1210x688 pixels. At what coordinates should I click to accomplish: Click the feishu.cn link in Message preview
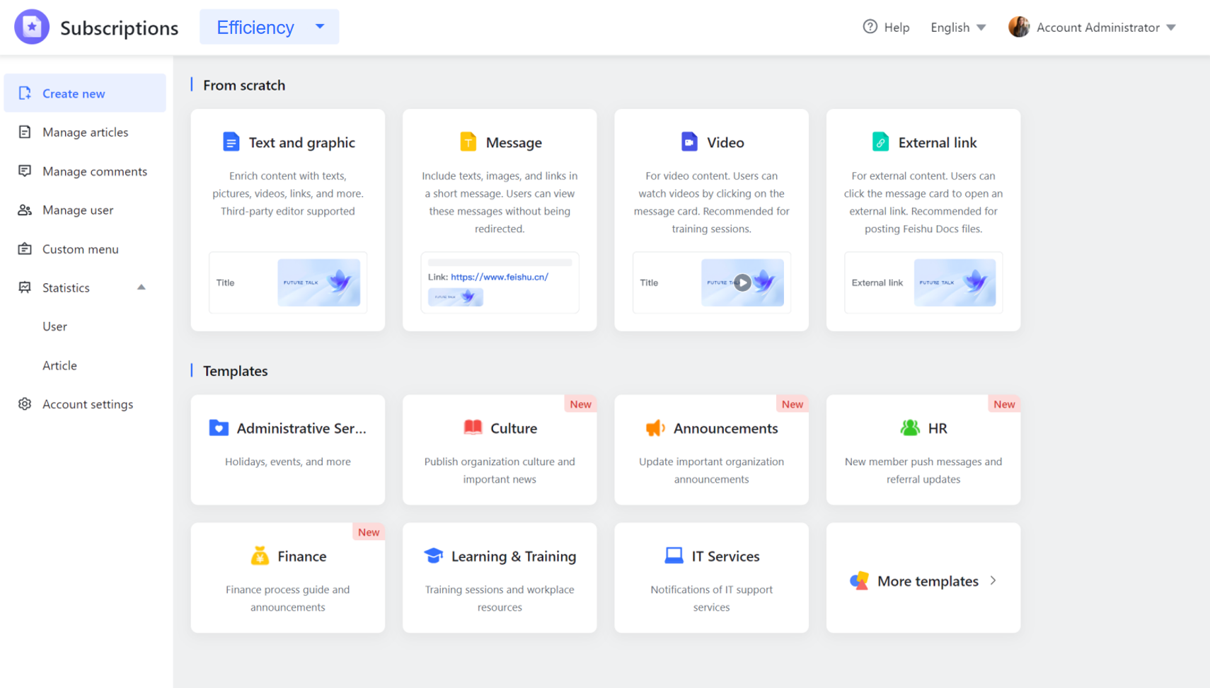tap(499, 277)
